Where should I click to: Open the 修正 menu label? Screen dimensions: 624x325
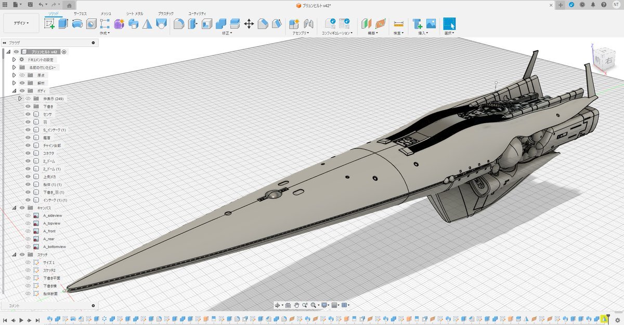pyautogui.click(x=226, y=33)
